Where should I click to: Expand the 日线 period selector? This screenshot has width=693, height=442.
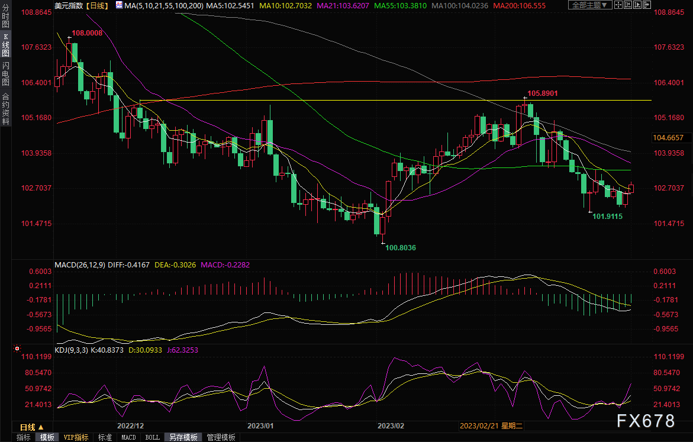[31, 427]
